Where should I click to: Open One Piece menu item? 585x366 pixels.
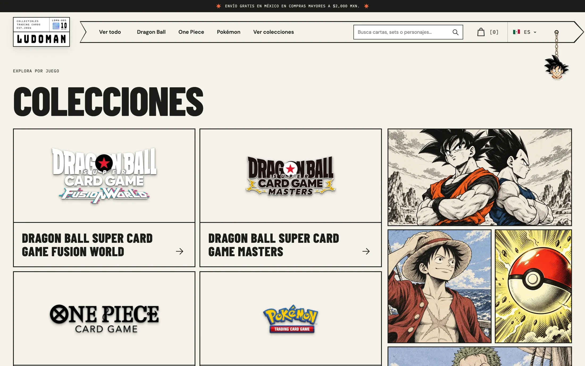click(191, 32)
